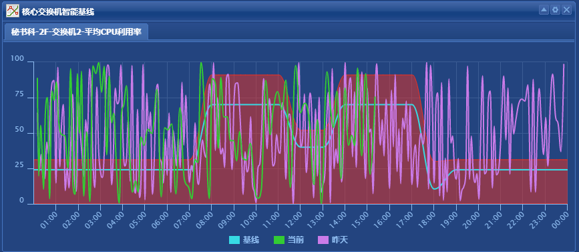579x252 pixels.
Task: Click the 14:00 x-axis label
Action: tap(337, 219)
